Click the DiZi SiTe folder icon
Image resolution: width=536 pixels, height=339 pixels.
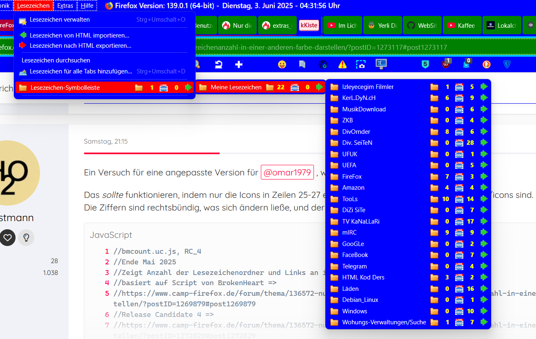(335, 210)
